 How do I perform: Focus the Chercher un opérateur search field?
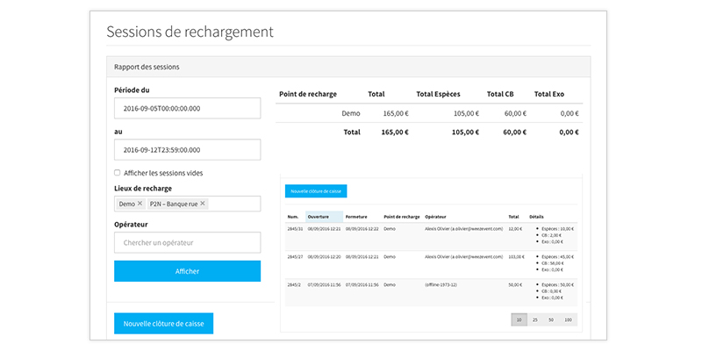187,242
